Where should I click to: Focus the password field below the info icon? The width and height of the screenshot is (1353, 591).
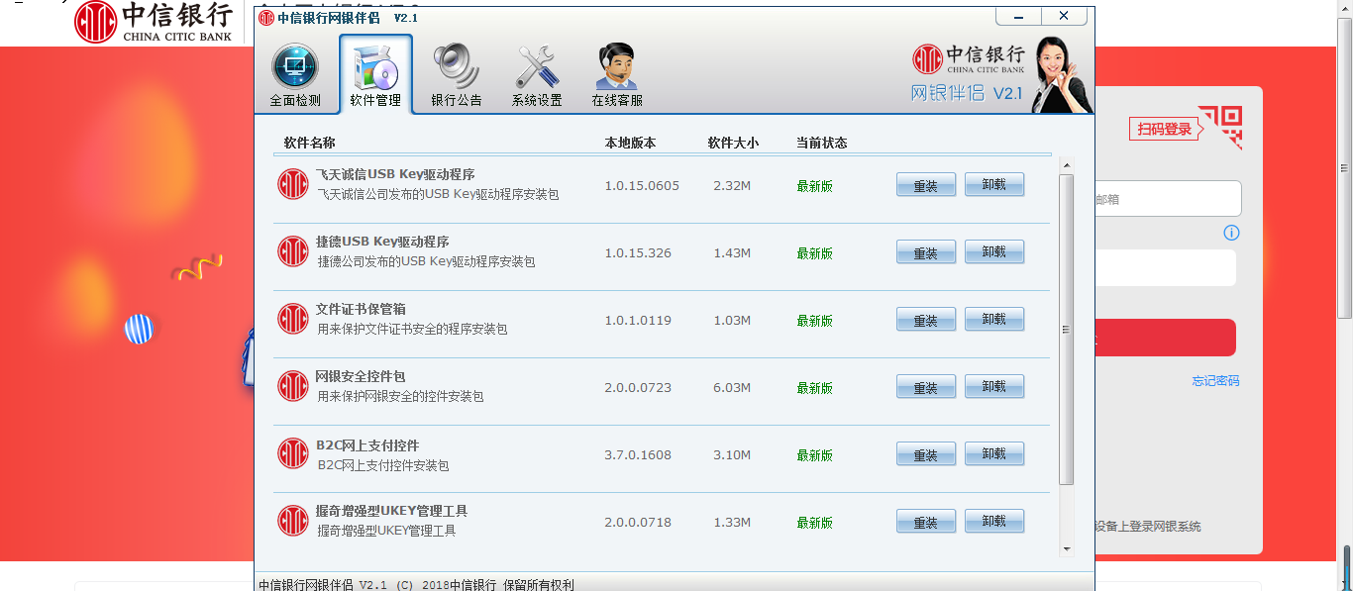point(1166,267)
